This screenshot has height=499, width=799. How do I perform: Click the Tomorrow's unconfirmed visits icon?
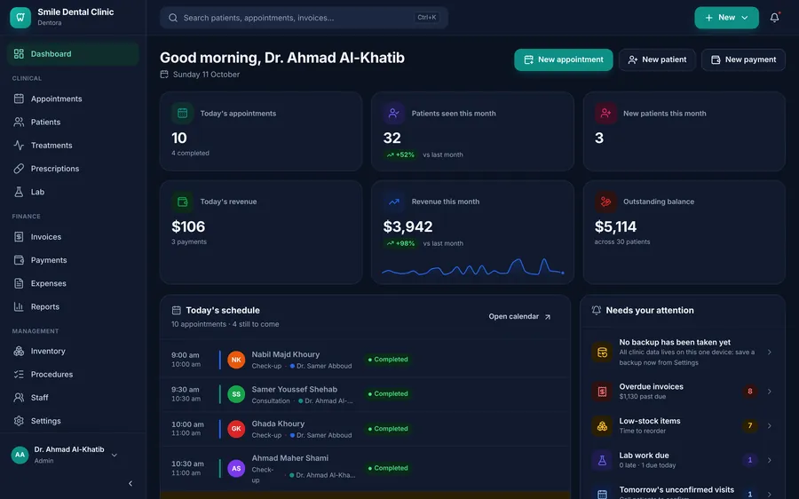[602, 494]
